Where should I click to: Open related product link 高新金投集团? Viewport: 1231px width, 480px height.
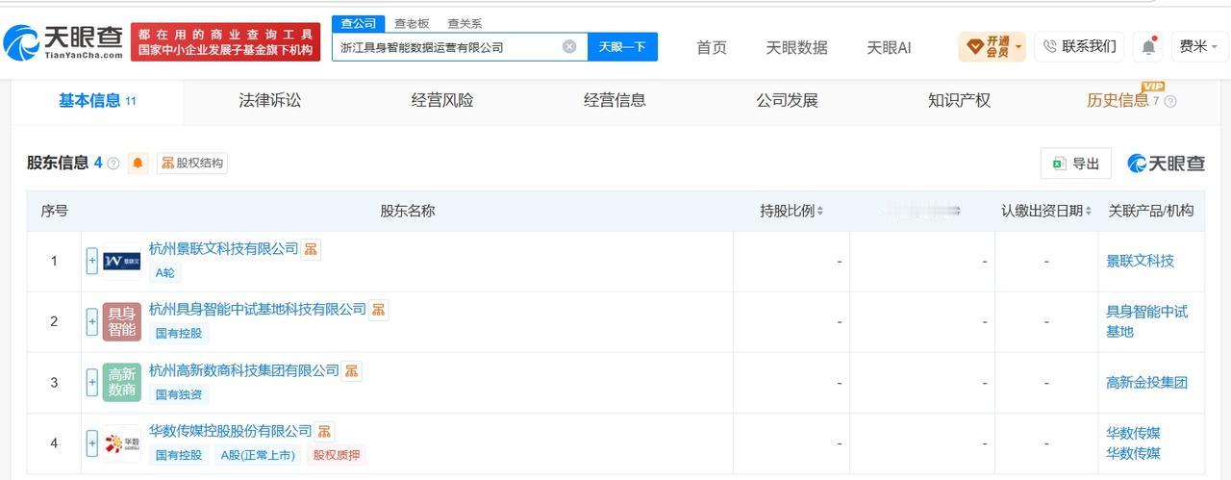click(x=1146, y=382)
